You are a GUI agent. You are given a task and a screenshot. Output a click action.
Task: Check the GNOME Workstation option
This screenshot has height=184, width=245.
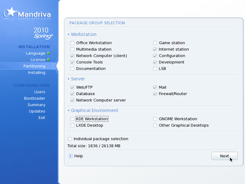(155, 119)
